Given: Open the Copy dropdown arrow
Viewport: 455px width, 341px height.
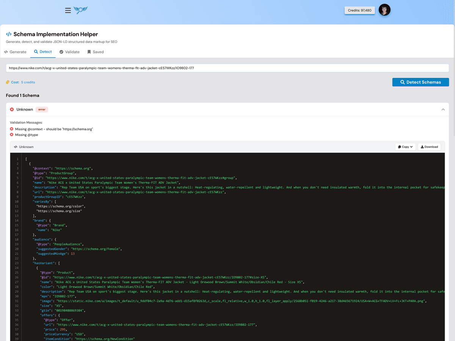Looking at the screenshot, I should pyautogui.click(x=411, y=147).
